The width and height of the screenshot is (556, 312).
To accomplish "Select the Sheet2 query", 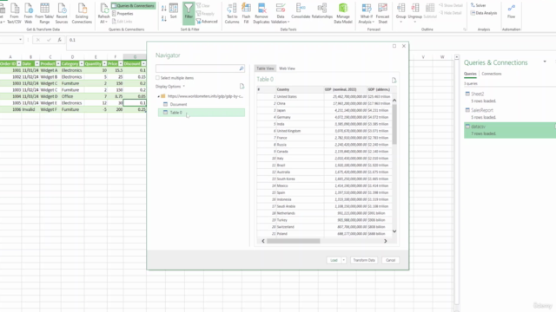I will coord(510,97).
